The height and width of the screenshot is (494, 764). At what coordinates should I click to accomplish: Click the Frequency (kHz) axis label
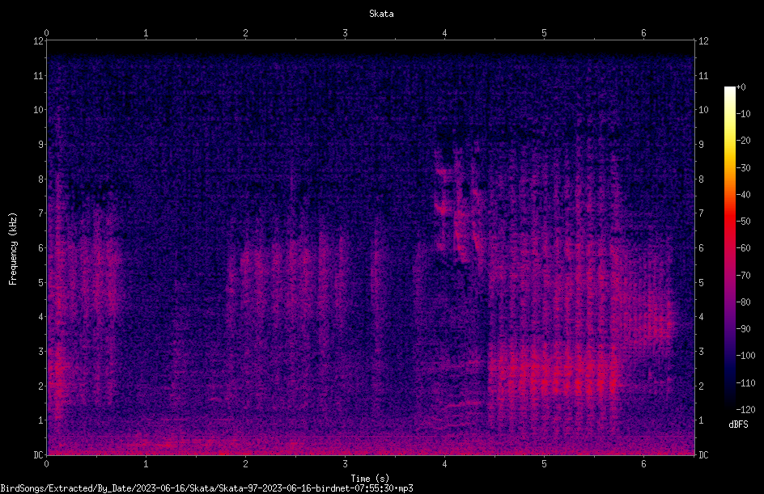(x=13, y=249)
